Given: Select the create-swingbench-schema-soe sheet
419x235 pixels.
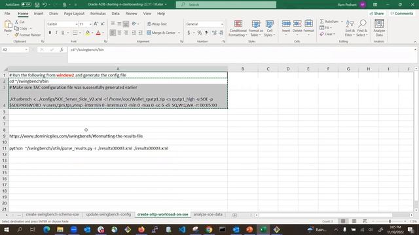Looking at the screenshot, I should pos(52,215).
